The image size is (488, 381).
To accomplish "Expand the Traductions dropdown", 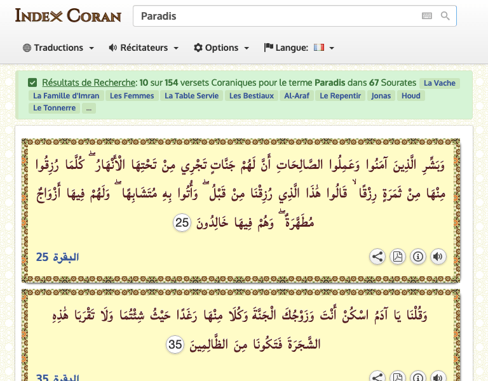I will click(x=58, y=48).
